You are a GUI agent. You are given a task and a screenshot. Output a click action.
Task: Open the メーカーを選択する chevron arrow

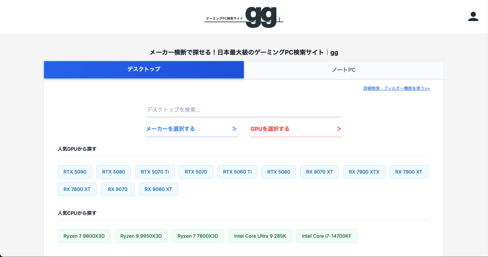(234, 129)
